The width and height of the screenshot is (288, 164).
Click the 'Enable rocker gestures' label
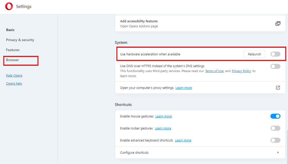(x=136, y=128)
